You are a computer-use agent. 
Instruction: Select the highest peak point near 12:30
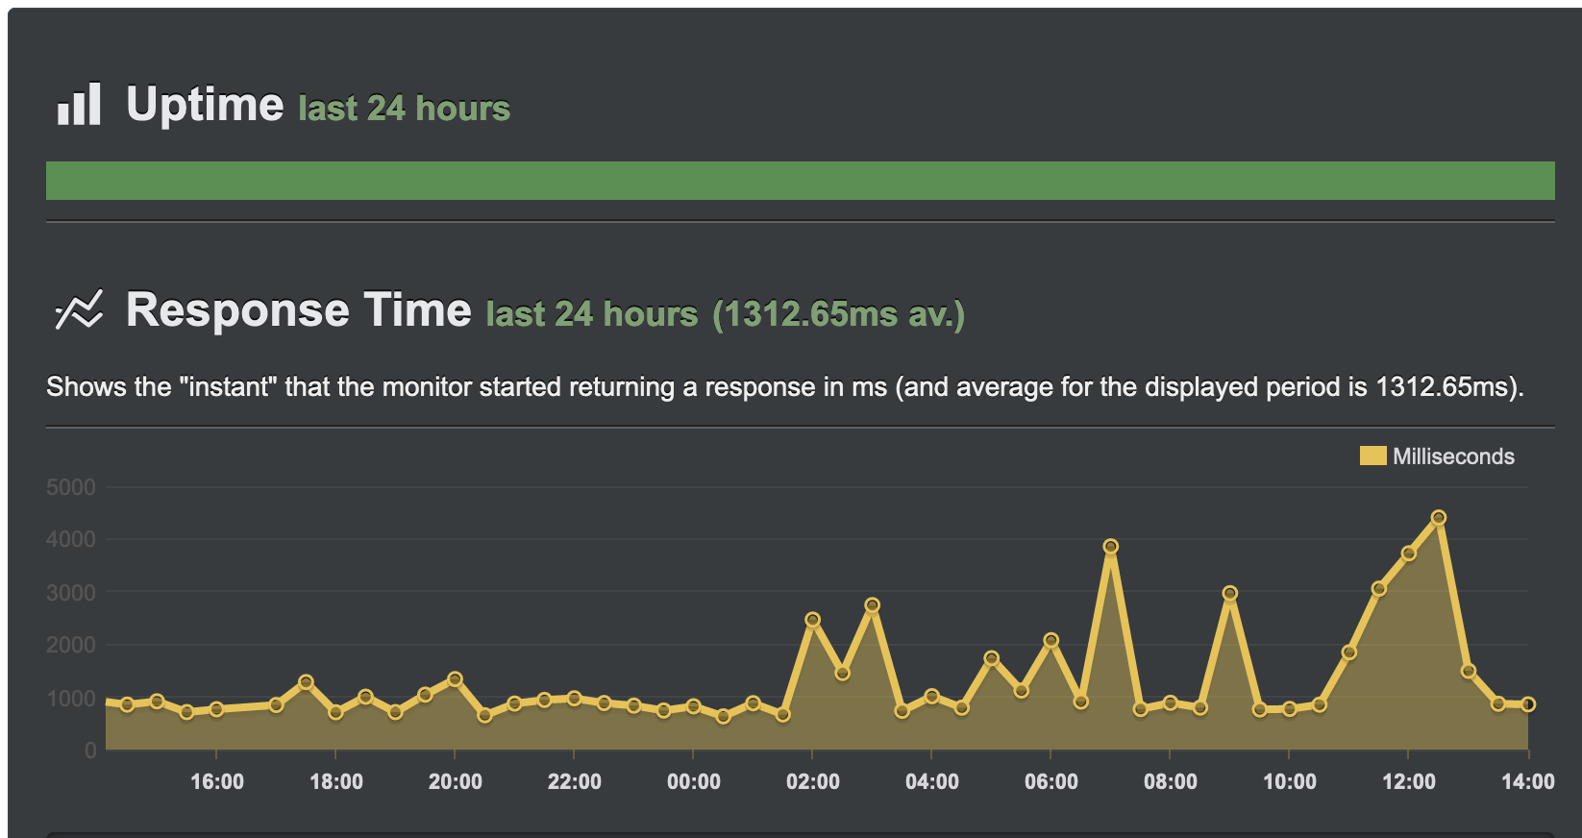pyautogui.click(x=1439, y=518)
